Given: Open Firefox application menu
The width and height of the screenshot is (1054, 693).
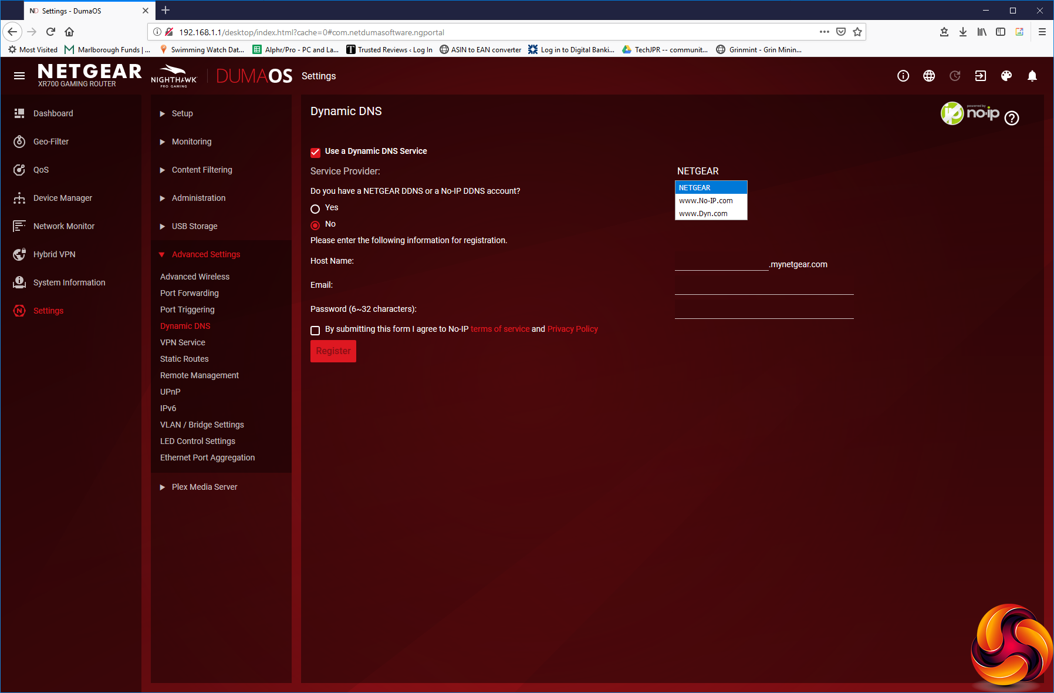Looking at the screenshot, I should 1042,32.
